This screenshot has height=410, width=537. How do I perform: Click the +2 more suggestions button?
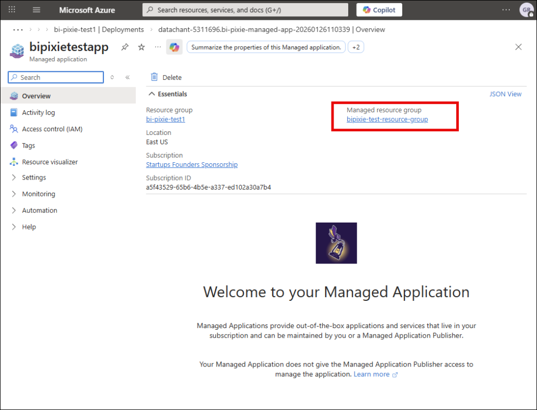tap(356, 47)
